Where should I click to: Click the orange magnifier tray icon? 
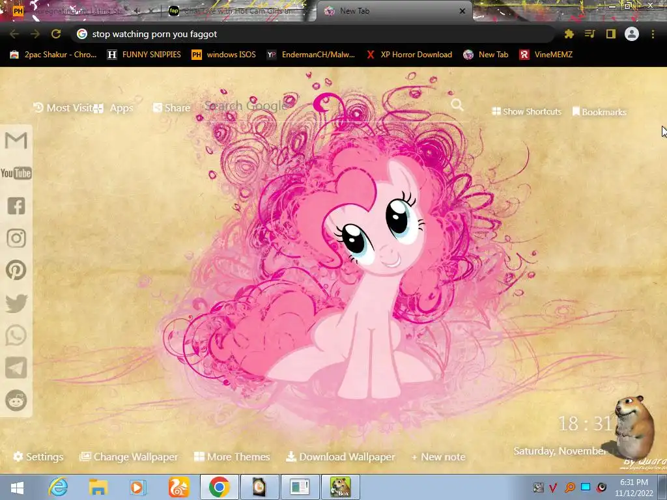[570, 488]
